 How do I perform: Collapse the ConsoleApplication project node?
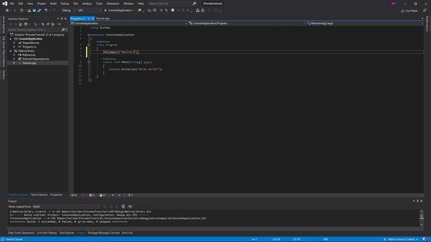pos(11,39)
